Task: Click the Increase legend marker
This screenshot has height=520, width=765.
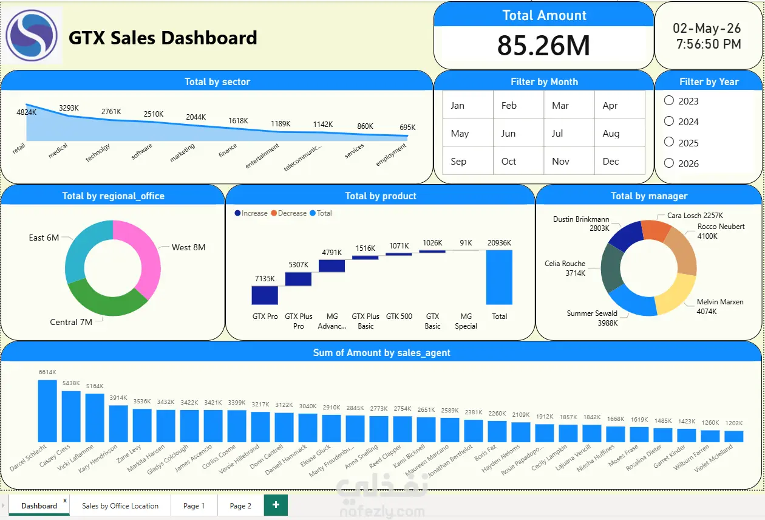Action: pos(237,213)
